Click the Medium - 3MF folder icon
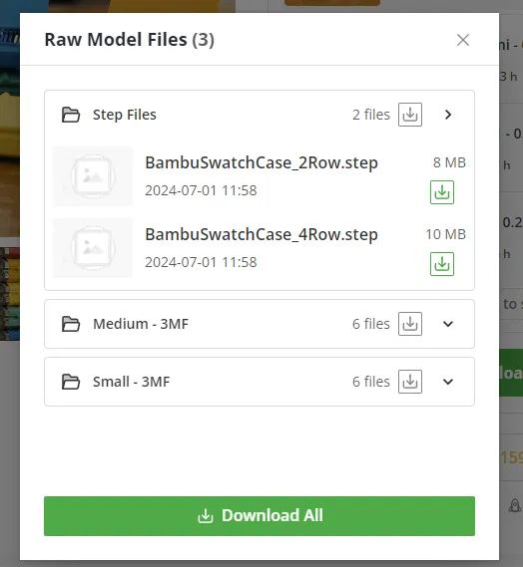The width and height of the screenshot is (523, 567). pyautogui.click(x=71, y=324)
